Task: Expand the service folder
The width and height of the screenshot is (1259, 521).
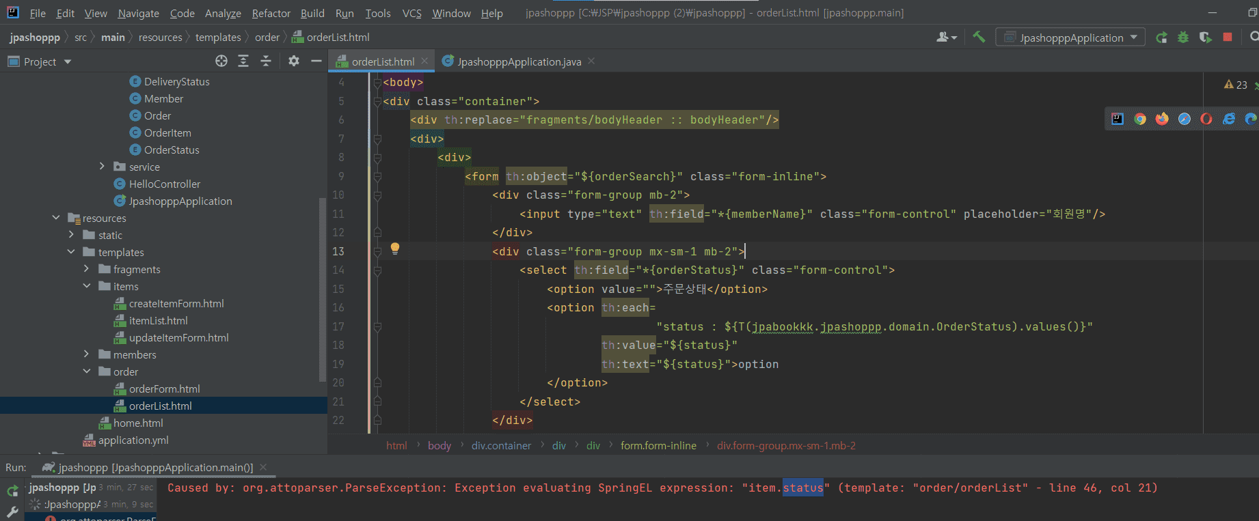Action: [102, 166]
